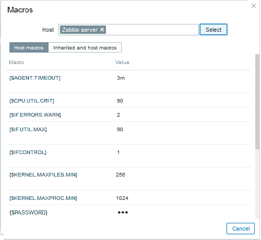Click the hidden password value dots

pyautogui.click(x=123, y=212)
